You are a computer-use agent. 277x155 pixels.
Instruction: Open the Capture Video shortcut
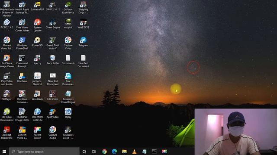68,43
